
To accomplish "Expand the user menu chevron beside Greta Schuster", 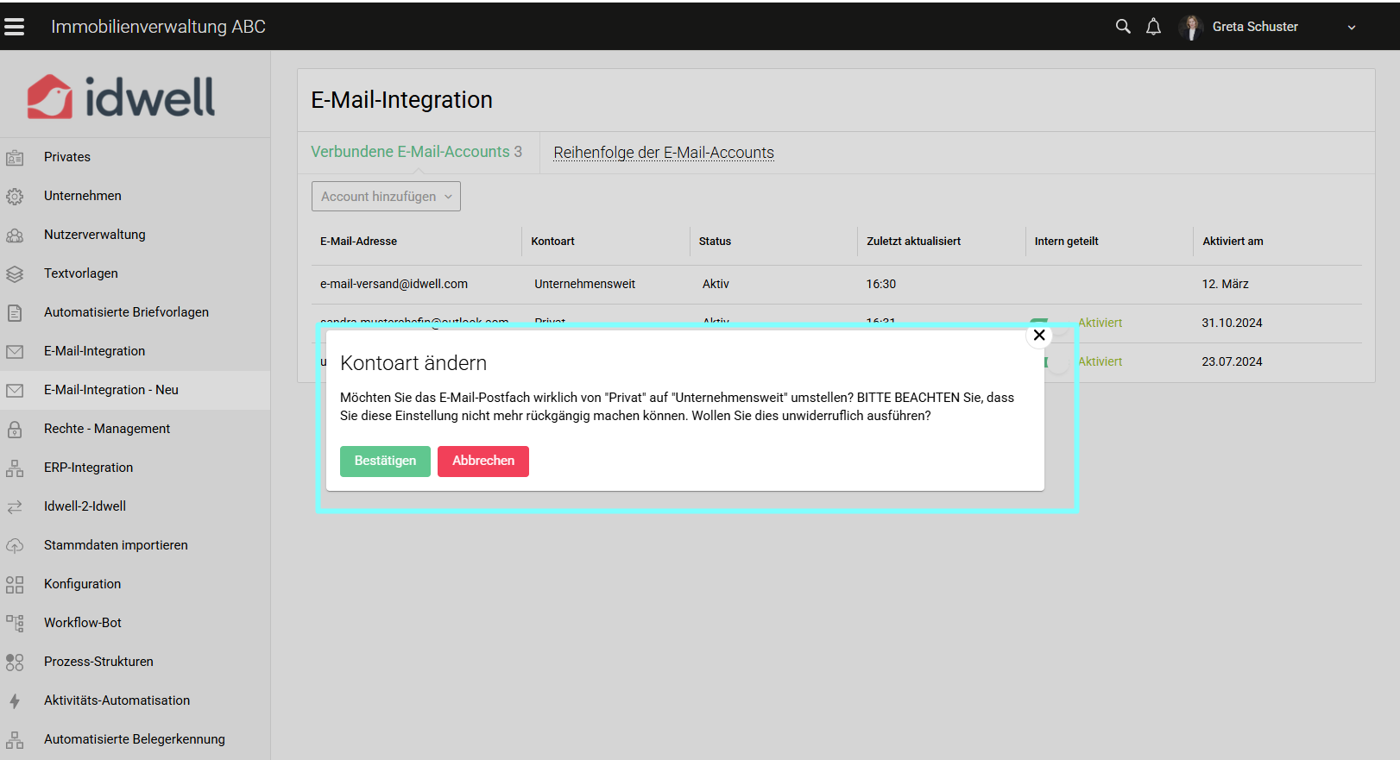I will pyautogui.click(x=1352, y=28).
